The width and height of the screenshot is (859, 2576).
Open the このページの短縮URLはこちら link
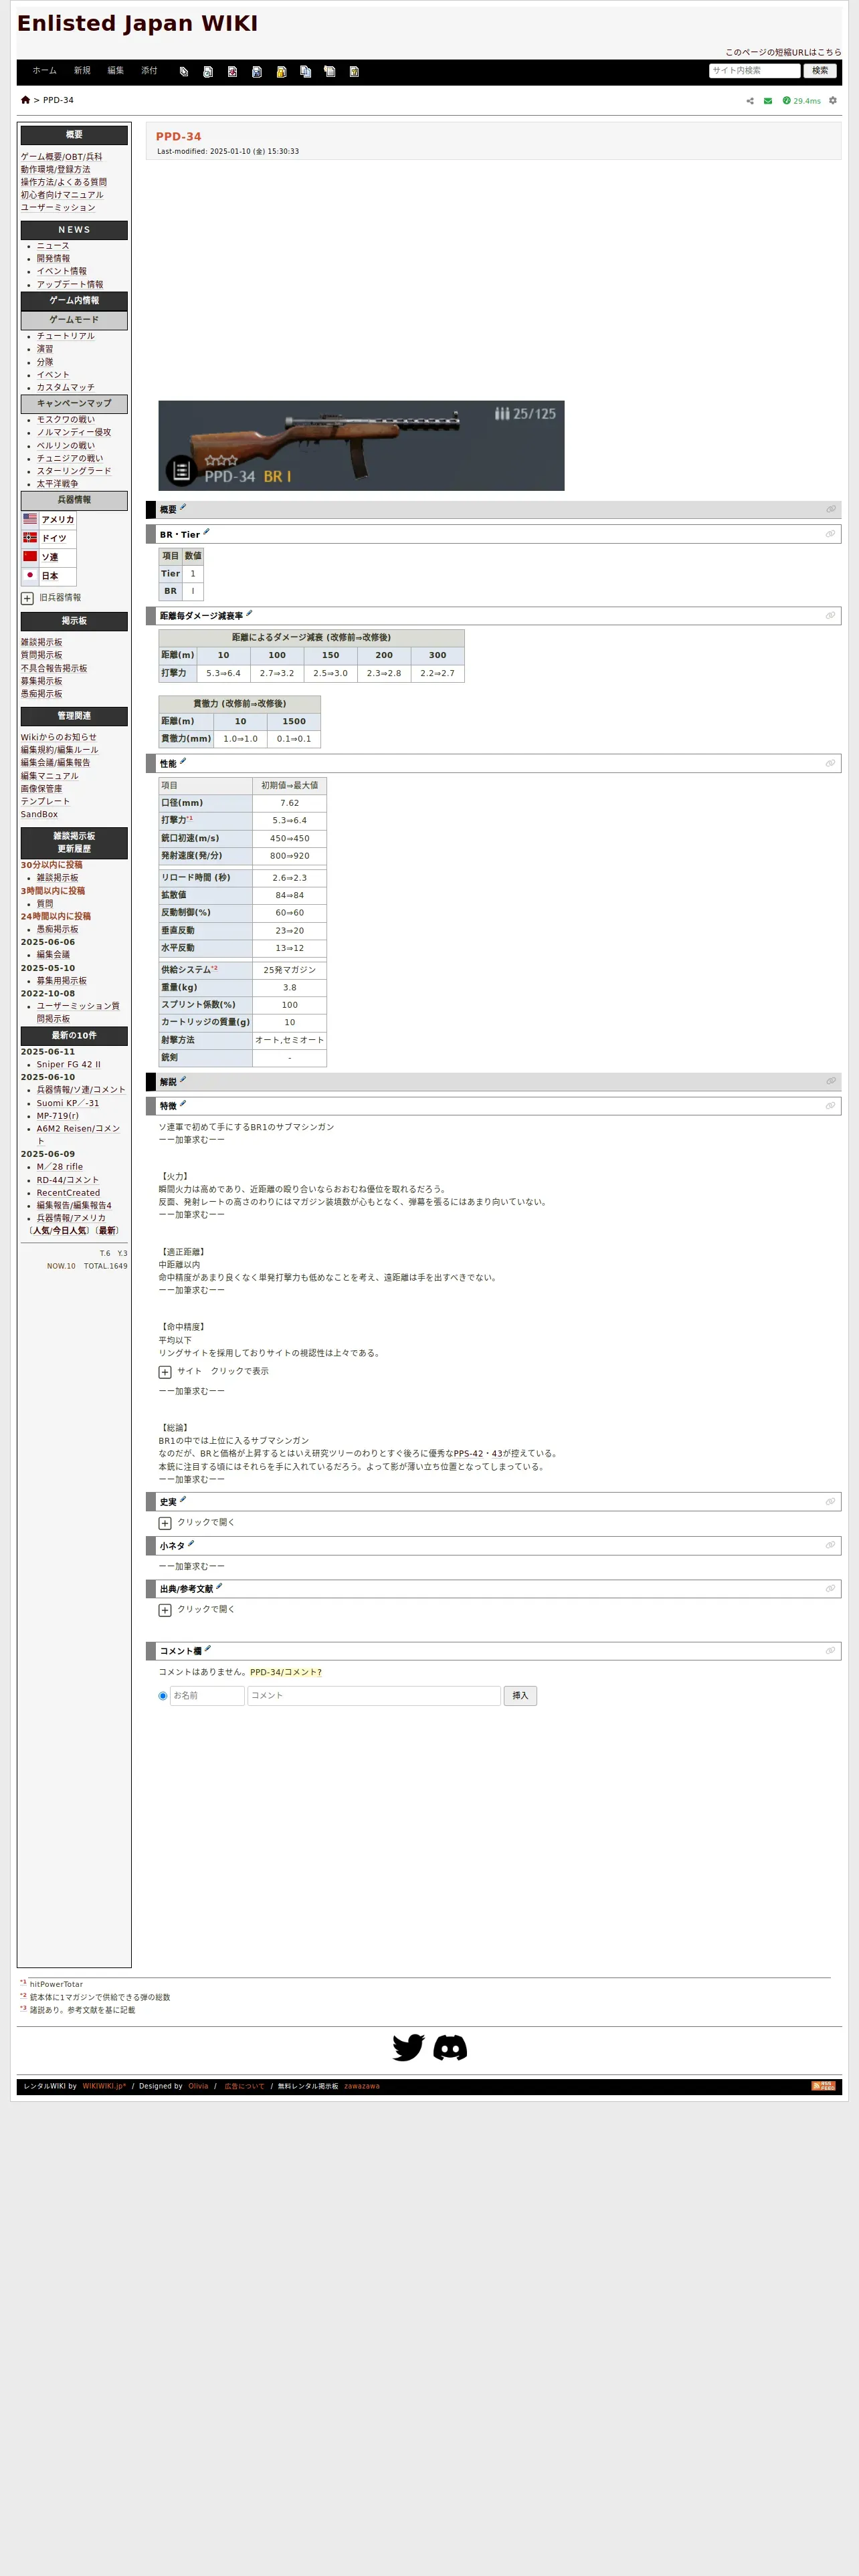pos(783,52)
